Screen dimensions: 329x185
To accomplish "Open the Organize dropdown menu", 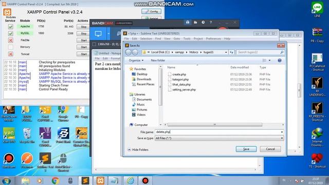I will [x=136, y=61].
